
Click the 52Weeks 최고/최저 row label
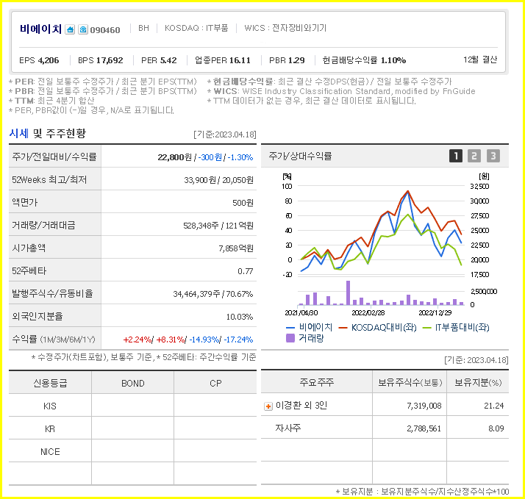[x=49, y=180]
